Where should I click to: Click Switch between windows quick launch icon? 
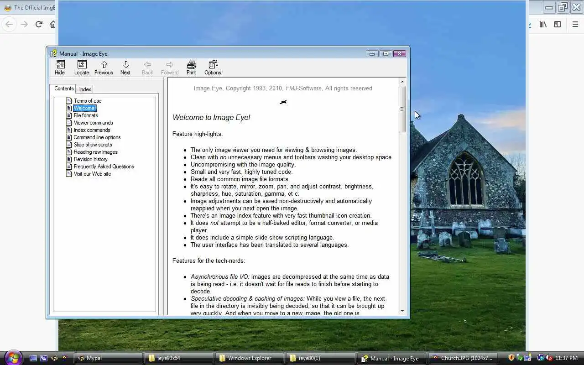coord(44,358)
